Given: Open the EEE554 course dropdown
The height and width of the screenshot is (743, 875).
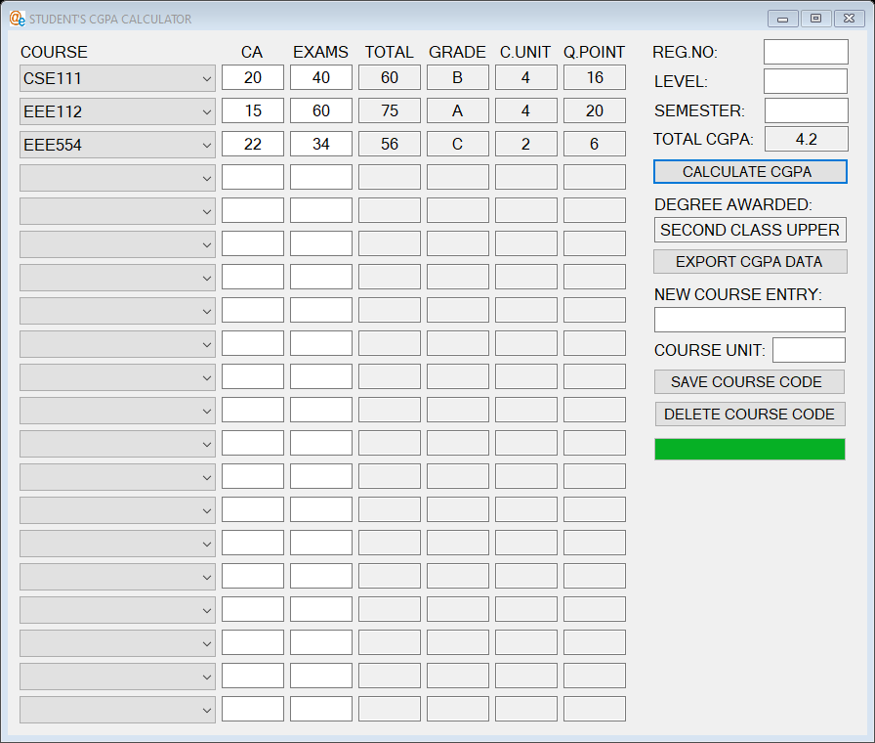Looking at the screenshot, I should pos(117,145).
